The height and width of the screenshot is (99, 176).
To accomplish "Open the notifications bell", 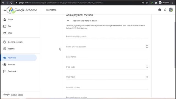I will (x=165, y=10).
